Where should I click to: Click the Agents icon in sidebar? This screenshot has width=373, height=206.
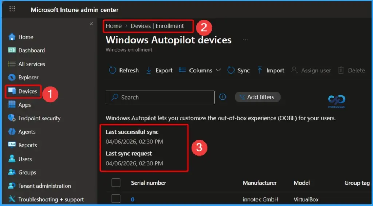pyautogui.click(x=12, y=132)
